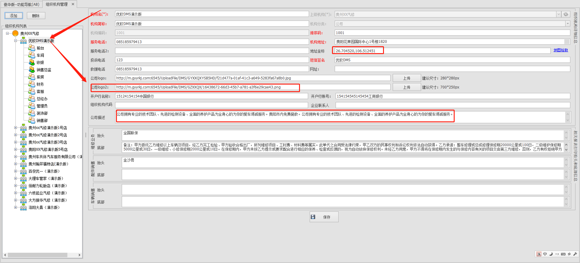Click the 贵州车共体汽车服务有限公司 org icon
Viewport: 580px width, 263px height.
click(x=24, y=156)
